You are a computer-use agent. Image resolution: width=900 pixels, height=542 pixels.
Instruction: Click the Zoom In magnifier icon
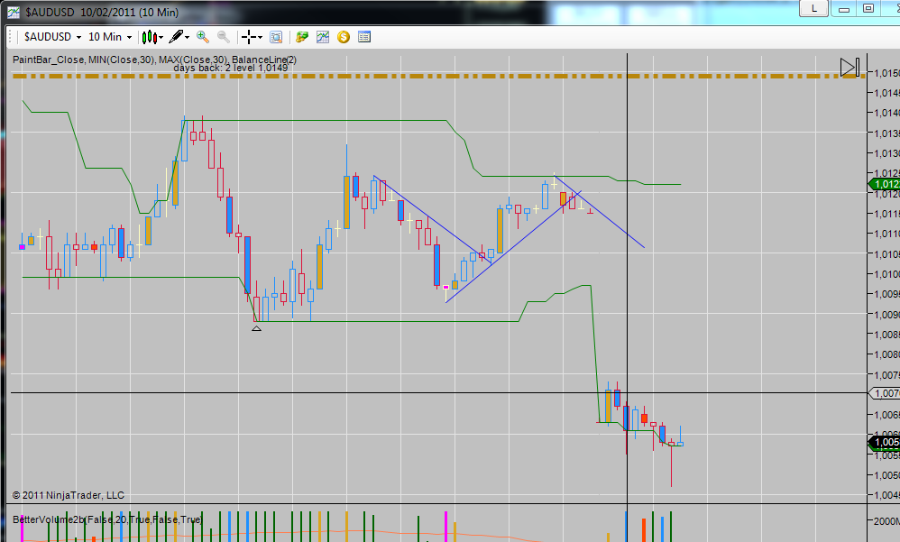click(203, 37)
